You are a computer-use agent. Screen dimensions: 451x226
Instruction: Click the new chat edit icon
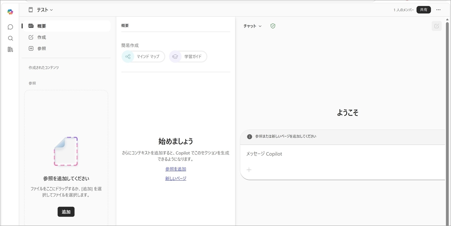point(436,26)
